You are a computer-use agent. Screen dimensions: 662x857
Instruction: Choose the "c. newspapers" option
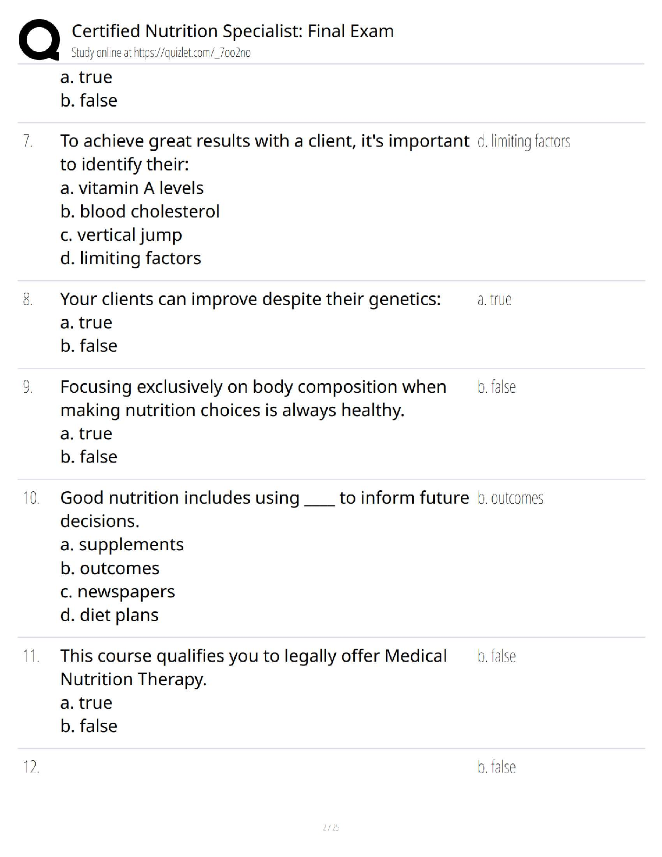tap(117, 591)
